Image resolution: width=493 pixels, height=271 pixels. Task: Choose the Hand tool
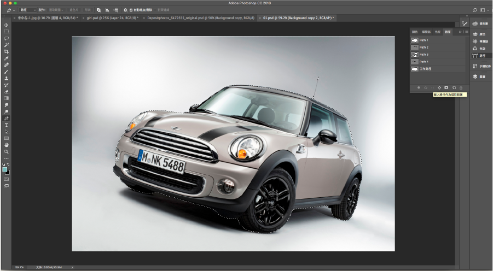pos(7,145)
